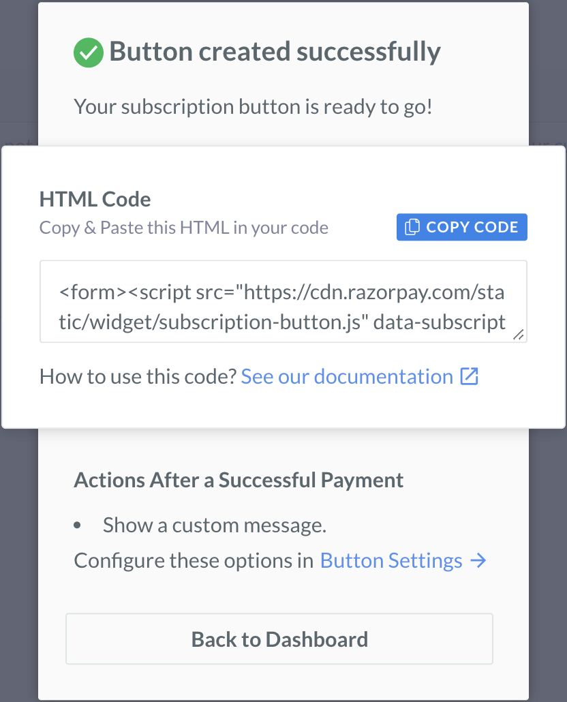Click the textarea corner grip handle
The image size is (567, 702).
pos(518,335)
